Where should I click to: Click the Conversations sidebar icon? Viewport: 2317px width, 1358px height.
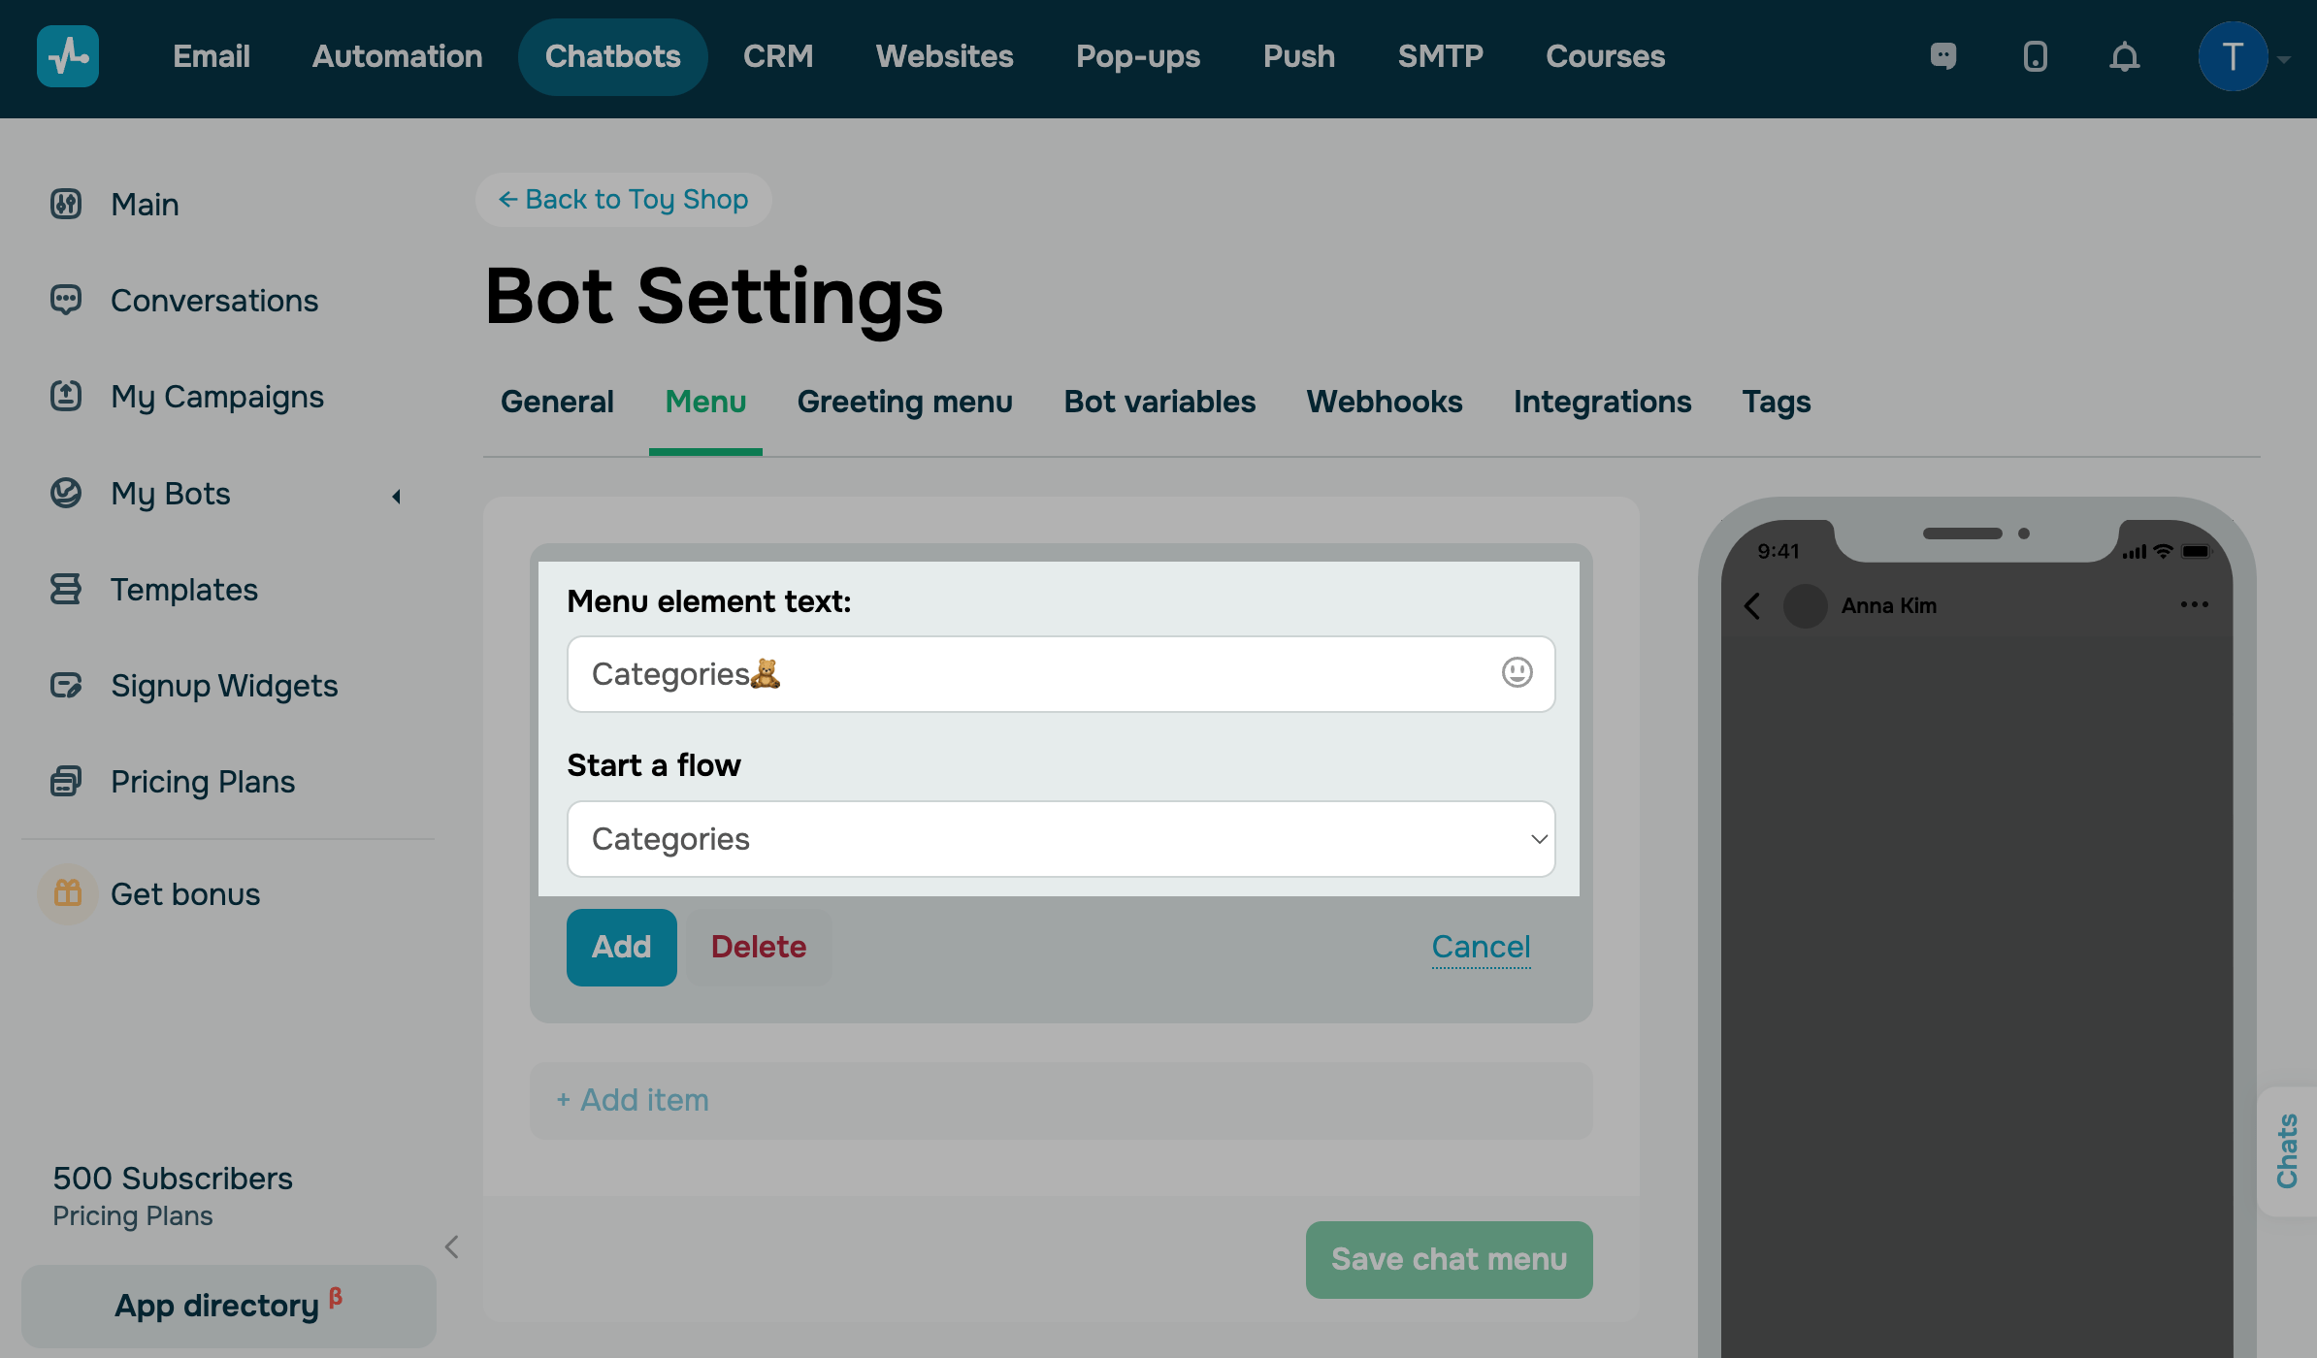tap(66, 300)
